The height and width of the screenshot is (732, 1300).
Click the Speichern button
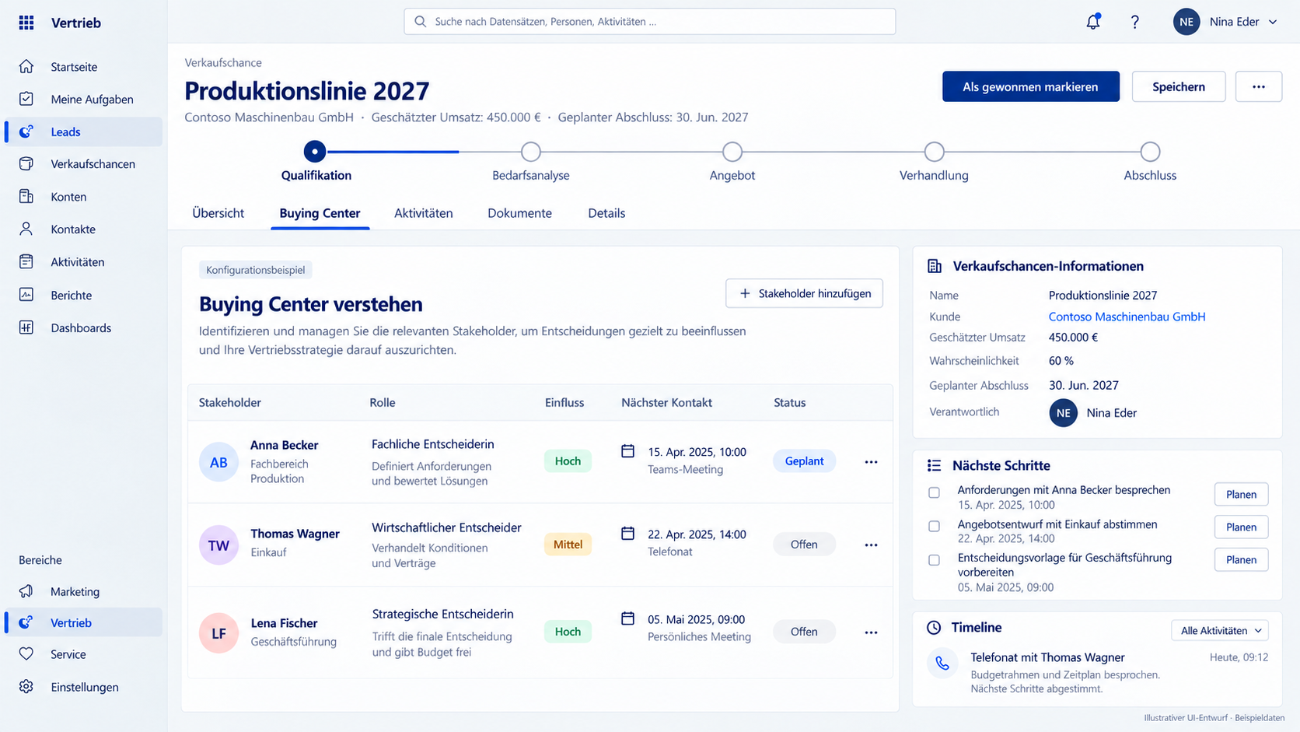pos(1179,86)
